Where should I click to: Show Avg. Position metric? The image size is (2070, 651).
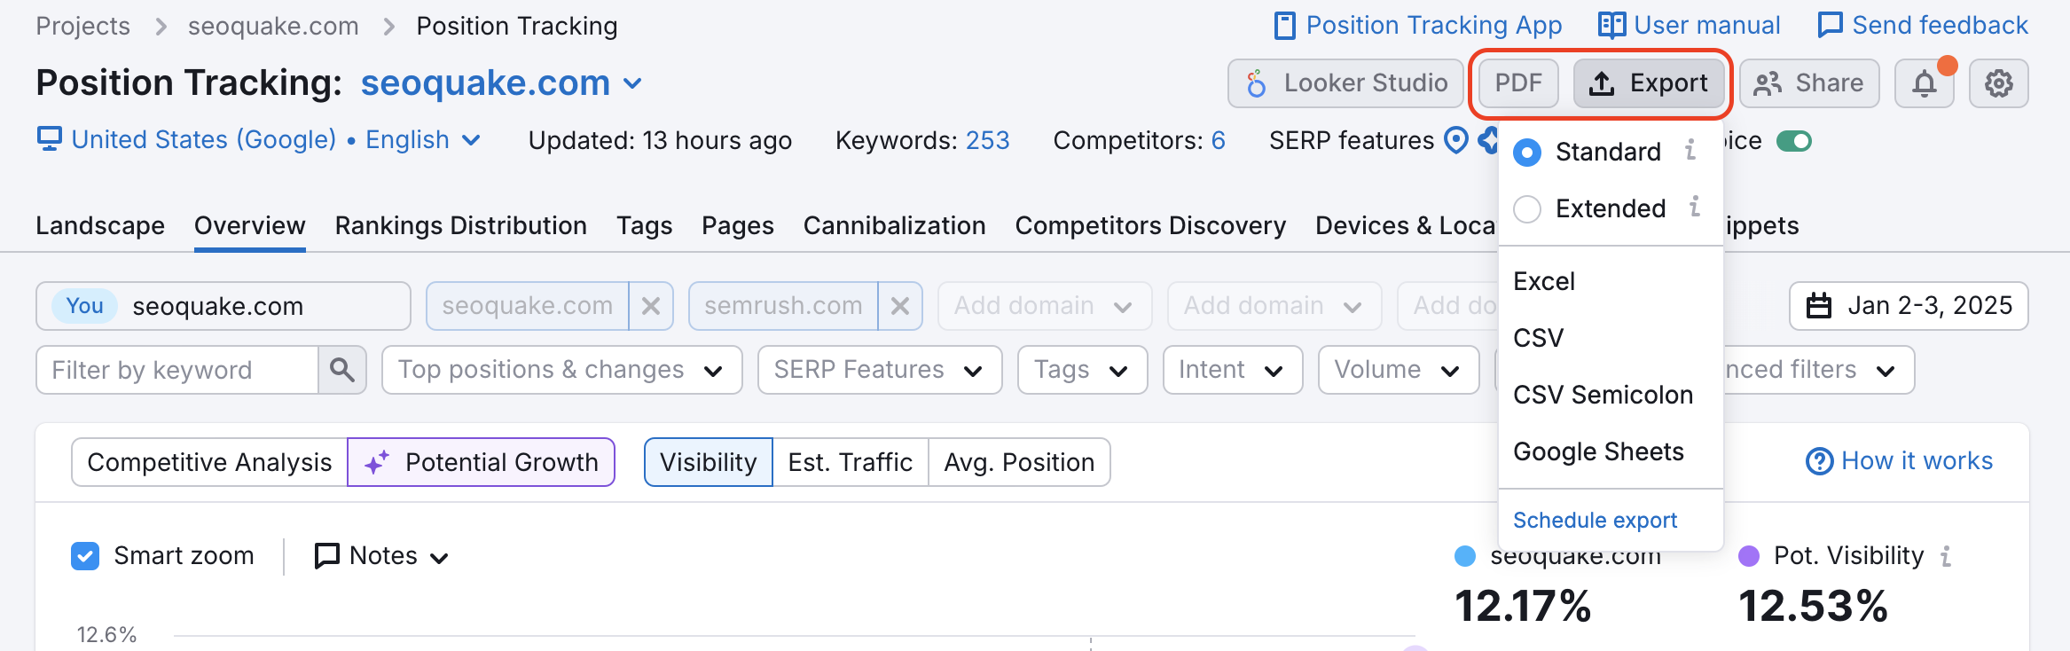[x=1019, y=462]
